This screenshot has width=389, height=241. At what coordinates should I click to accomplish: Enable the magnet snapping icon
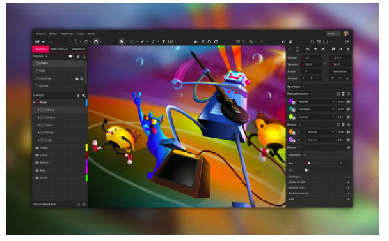[x=96, y=42]
